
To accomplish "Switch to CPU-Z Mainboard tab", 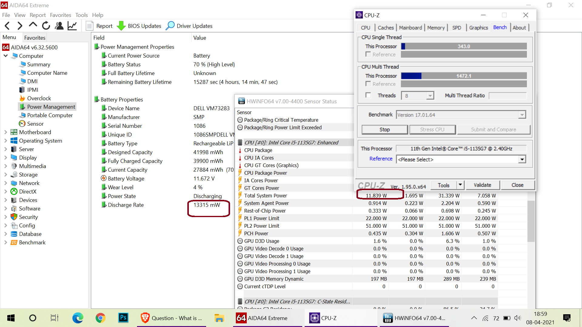I will click(x=410, y=28).
